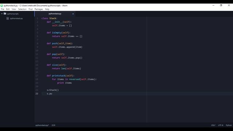Click 'def isEmpty(self):' code line
Image resolution: width=233 pixels, height=131 pixels.
[58, 33]
